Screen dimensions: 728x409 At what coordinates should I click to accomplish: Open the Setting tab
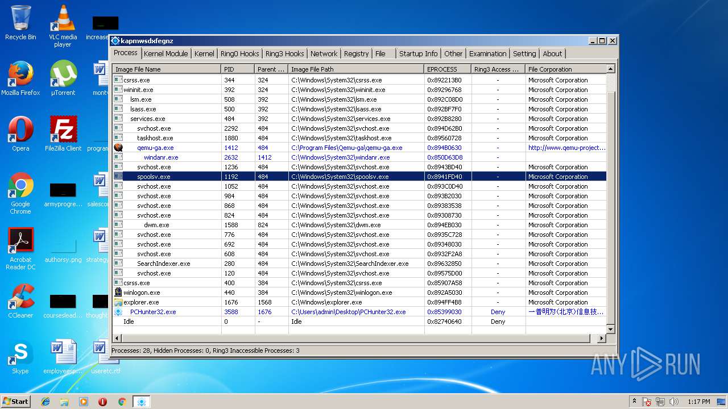(x=524, y=53)
